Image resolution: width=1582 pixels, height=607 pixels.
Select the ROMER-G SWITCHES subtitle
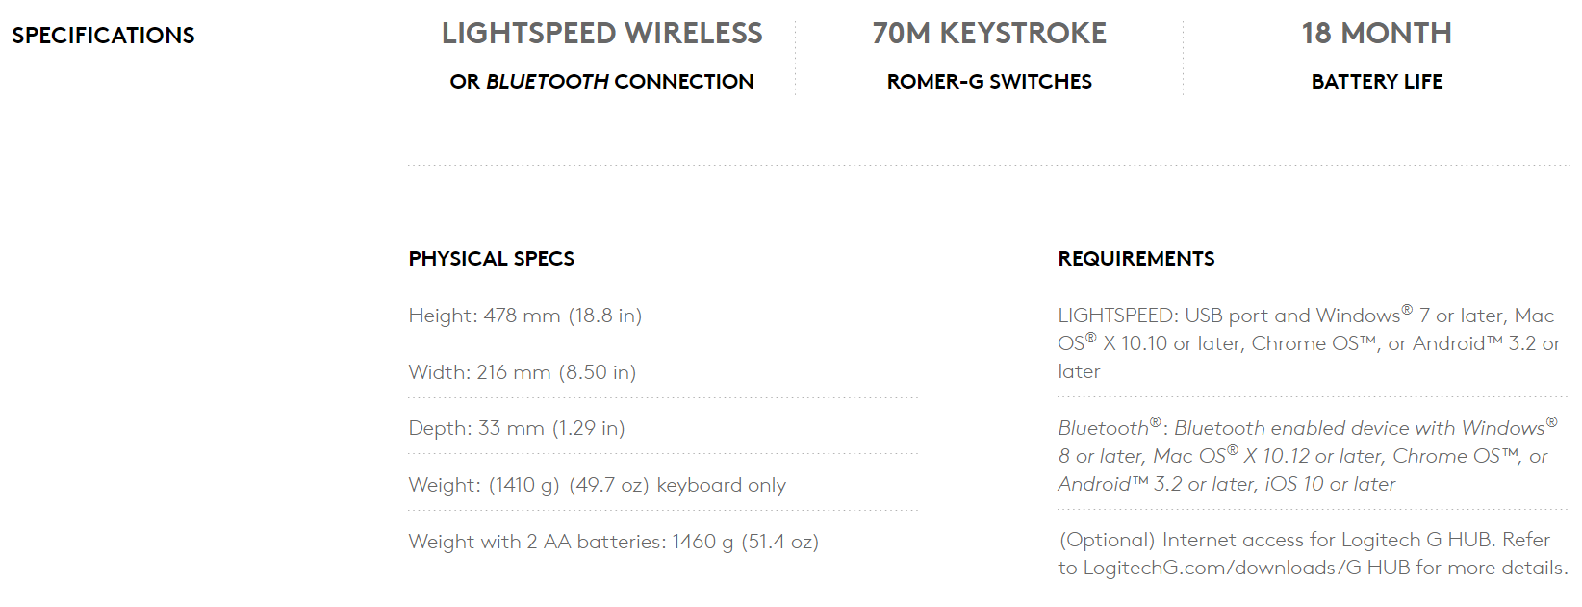[989, 82]
